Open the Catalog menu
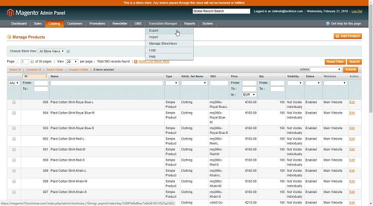 54,23
